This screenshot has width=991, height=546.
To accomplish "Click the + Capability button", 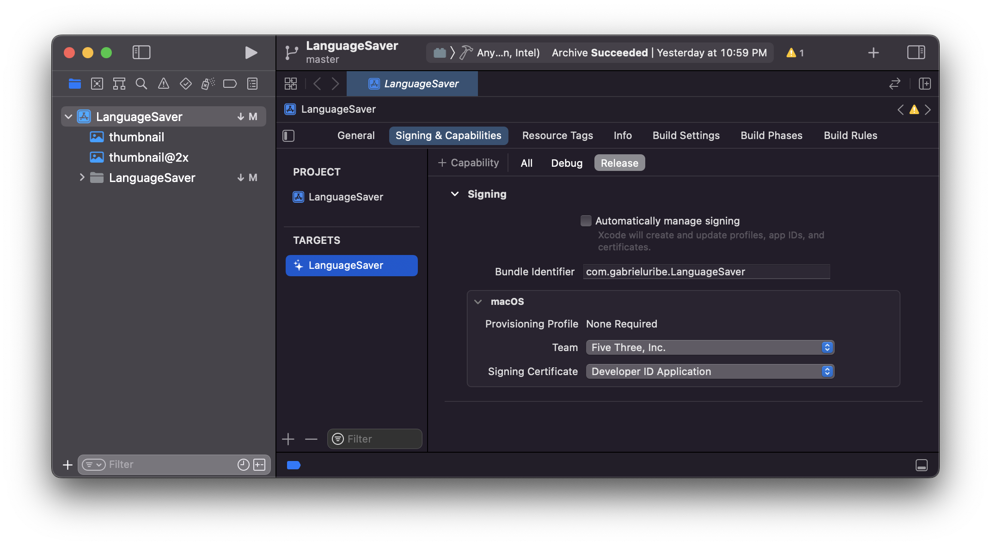I will (x=468, y=163).
